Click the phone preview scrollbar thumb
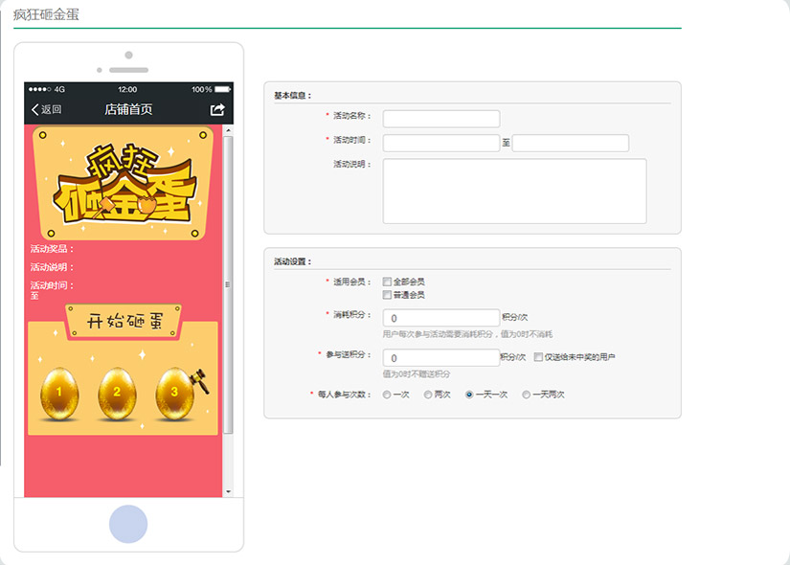The image size is (790, 565). click(228, 284)
